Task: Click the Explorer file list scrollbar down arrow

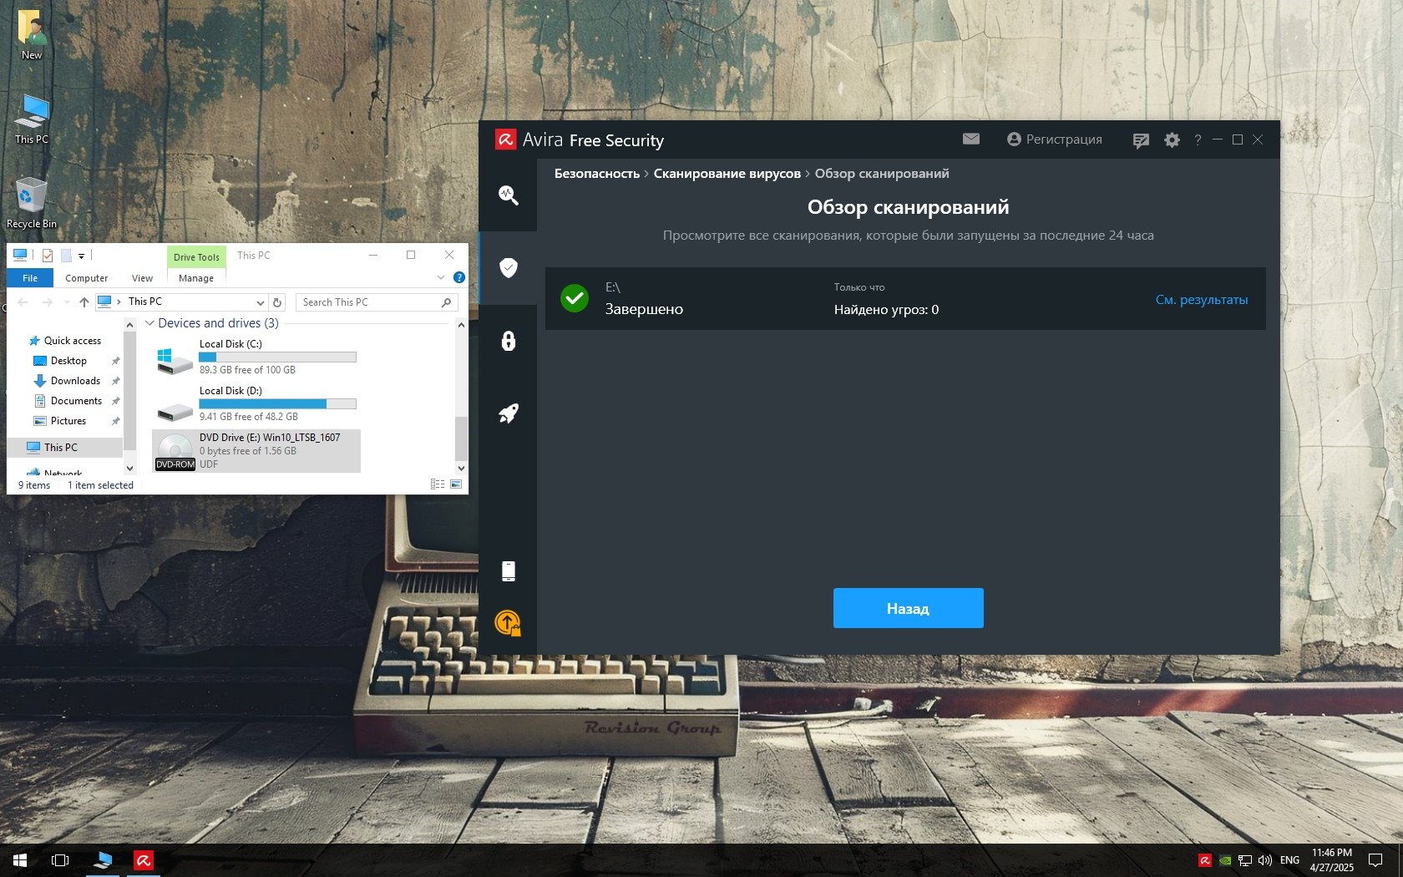Action: 461,469
